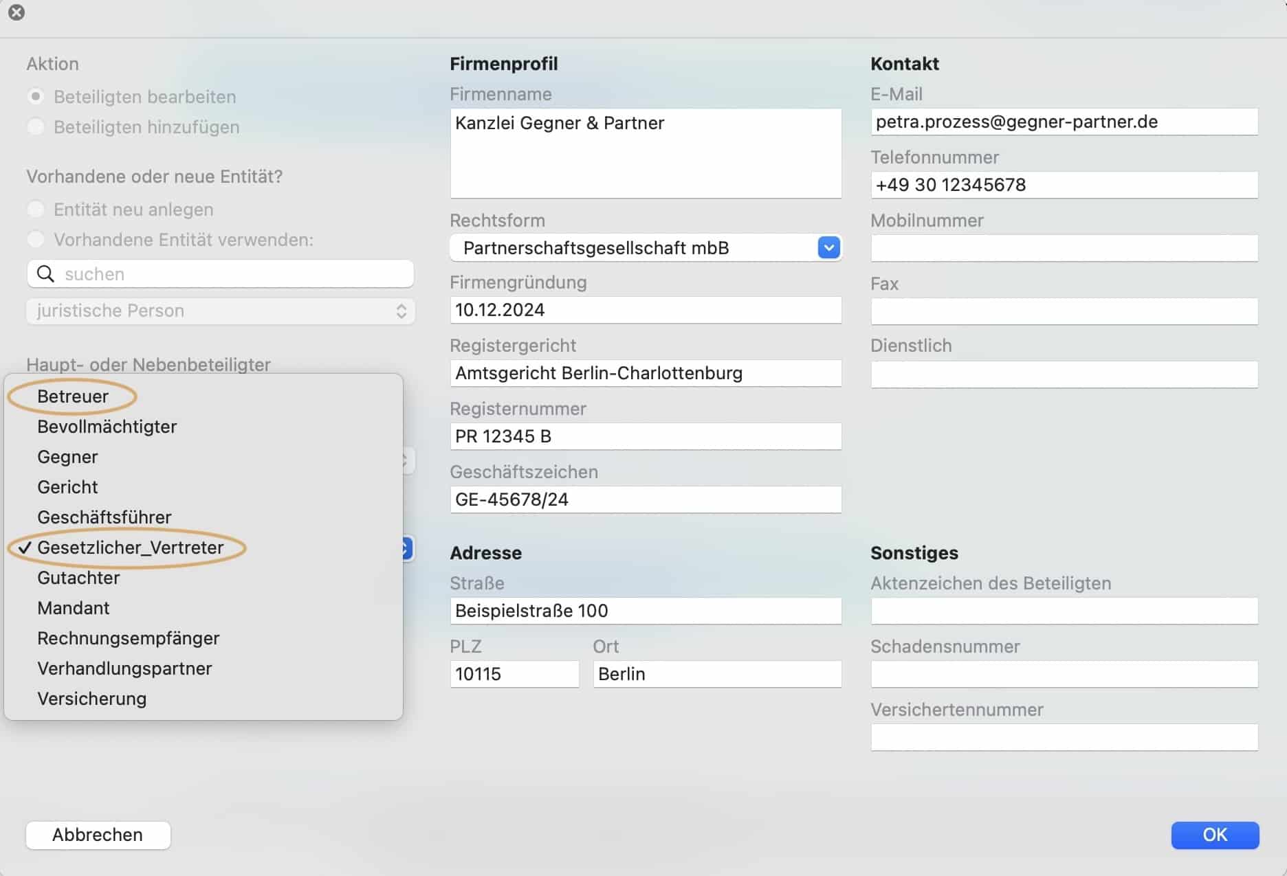Edit the Straße address field
This screenshot has height=876, width=1287.
646,611
